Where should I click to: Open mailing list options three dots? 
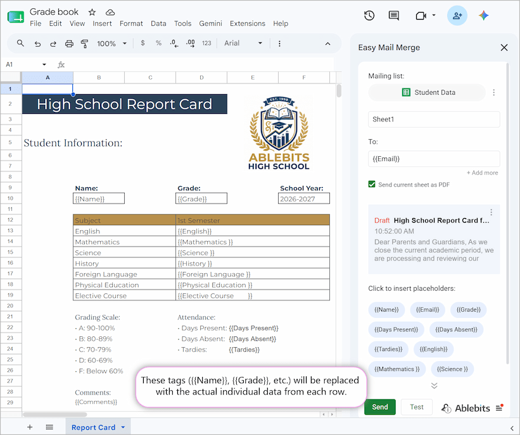point(494,92)
